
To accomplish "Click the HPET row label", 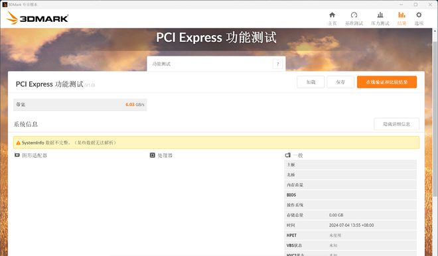I will coord(291,235).
